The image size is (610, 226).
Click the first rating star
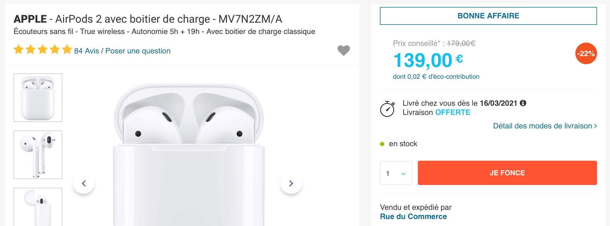click(19, 50)
